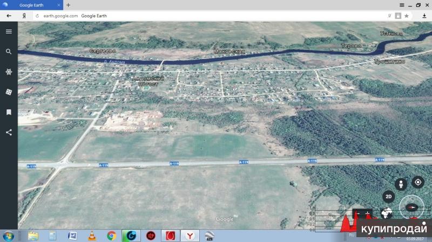This screenshot has height=242, width=432.
Task: Open a new browser tab
Action: [x=68, y=5]
